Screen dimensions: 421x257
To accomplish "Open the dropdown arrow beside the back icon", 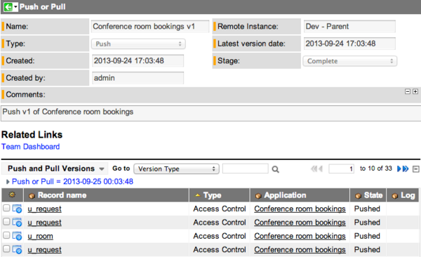I will 15,7.
